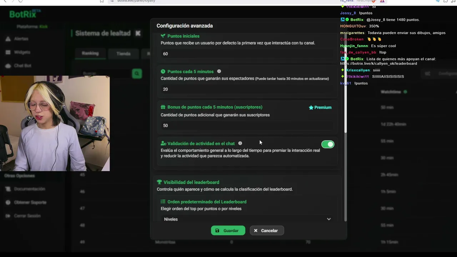Click row number 46 in the ranking table
457x257 pixels.
(82, 192)
